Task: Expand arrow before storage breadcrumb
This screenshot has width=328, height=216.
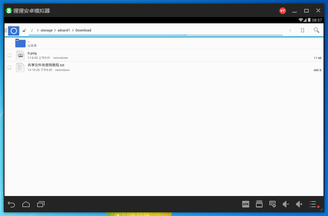Action: (x=38, y=30)
